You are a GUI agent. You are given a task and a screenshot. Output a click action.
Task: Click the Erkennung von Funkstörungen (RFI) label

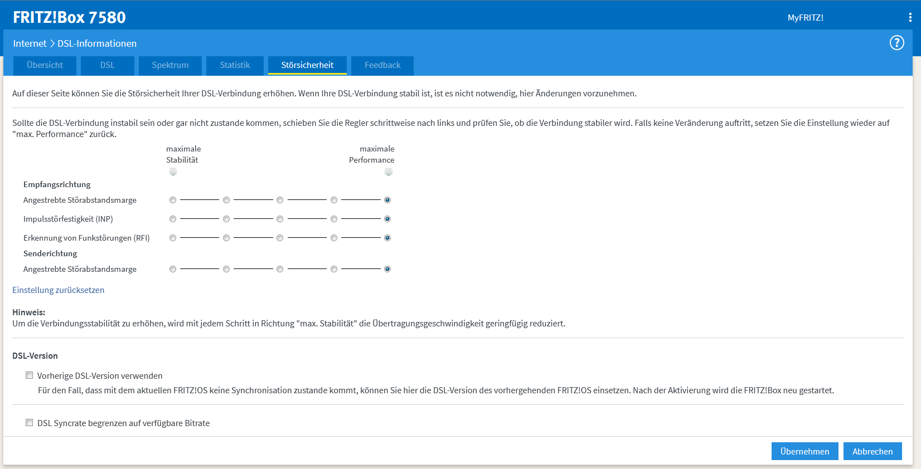[86, 238]
